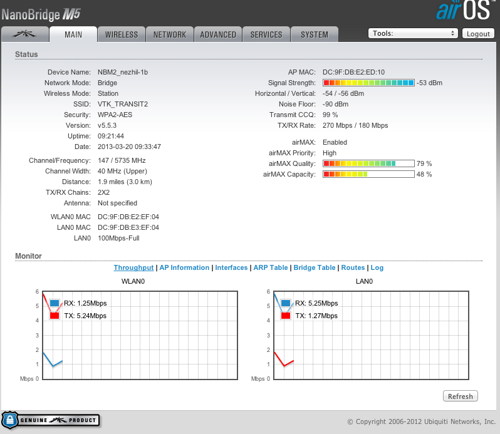Click the frequency value 147 / 5735 MHz
The image size is (500, 434).
(122, 160)
